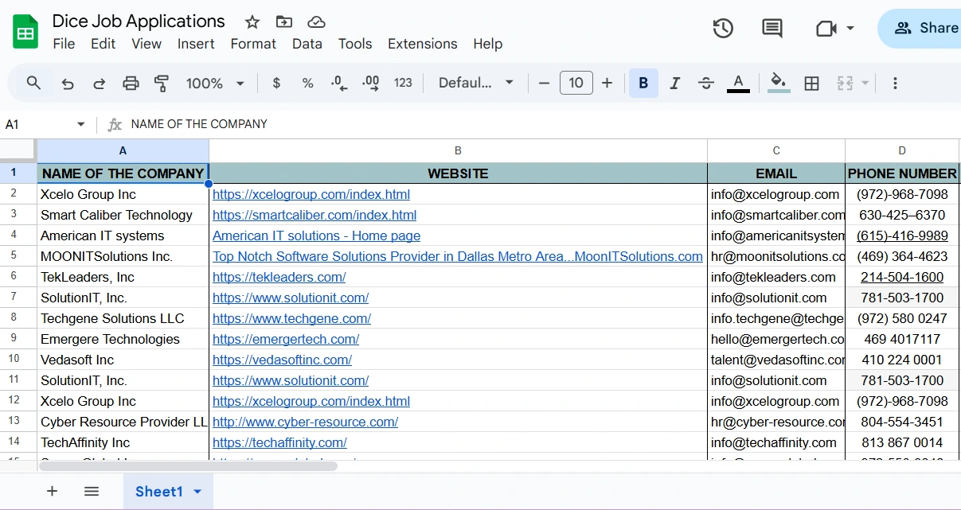This screenshot has height=510, width=961.
Task: Expand the Meet camera dropdown arrow
Action: coord(850,29)
